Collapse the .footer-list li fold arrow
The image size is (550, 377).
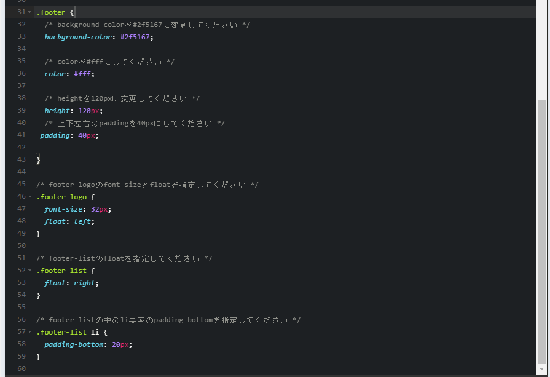[x=30, y=331]
